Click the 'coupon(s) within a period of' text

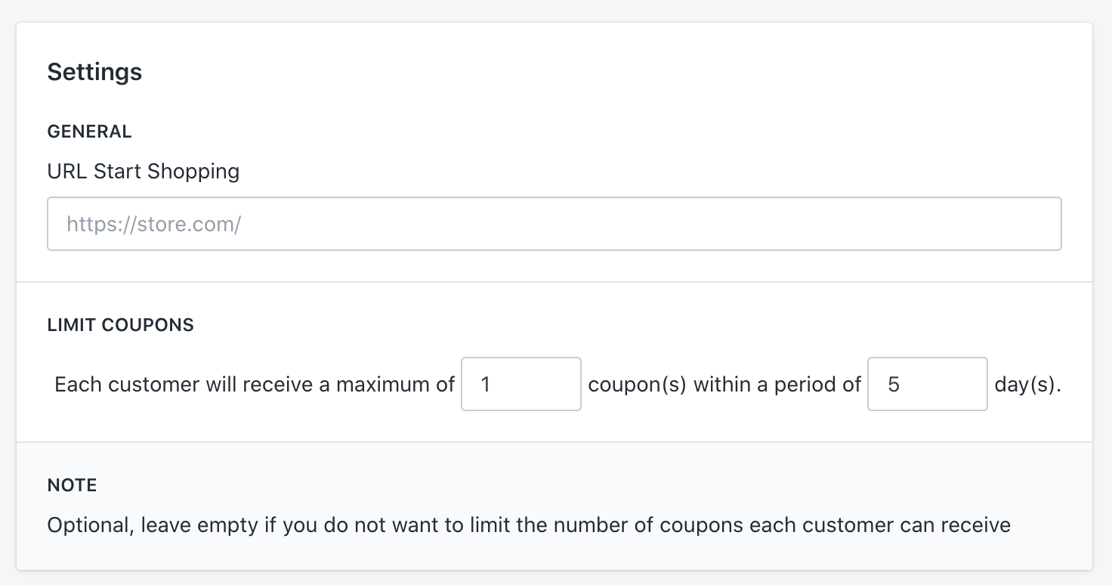(x=724, y=385)
